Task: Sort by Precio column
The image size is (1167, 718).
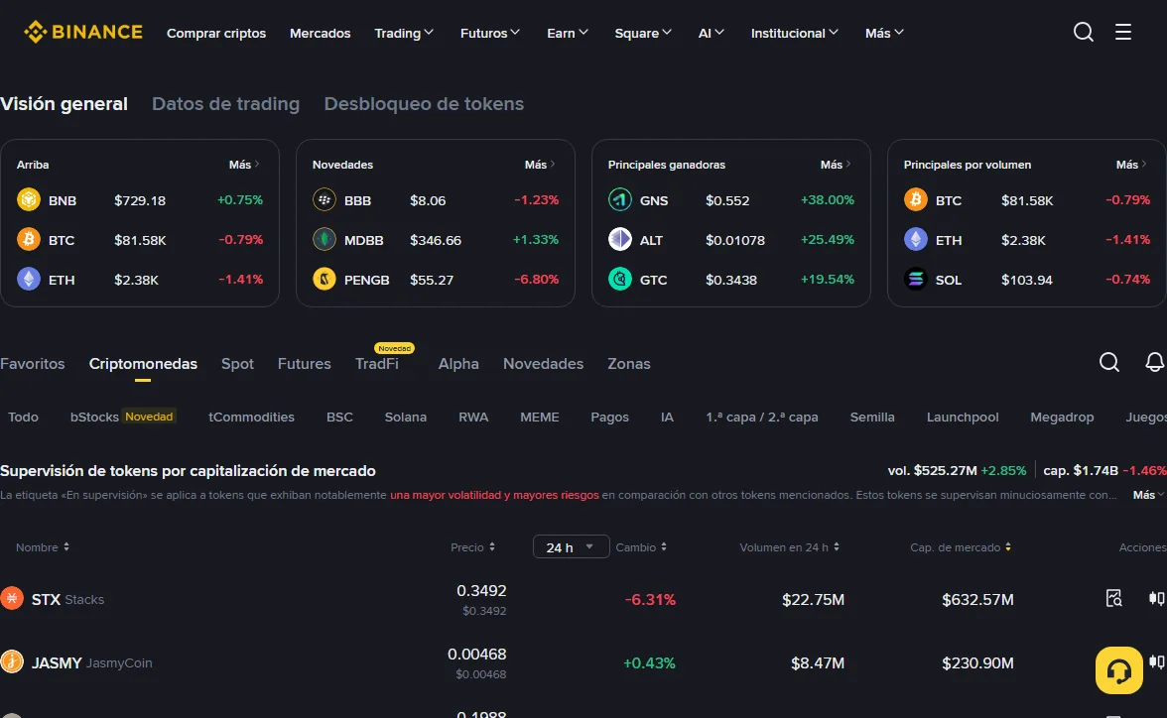Action: click(472, 546)
